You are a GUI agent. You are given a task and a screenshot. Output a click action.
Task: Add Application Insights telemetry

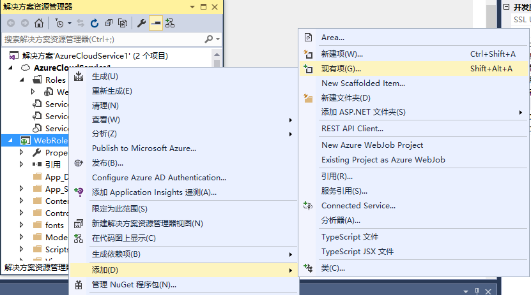click(x=183, y=192)
